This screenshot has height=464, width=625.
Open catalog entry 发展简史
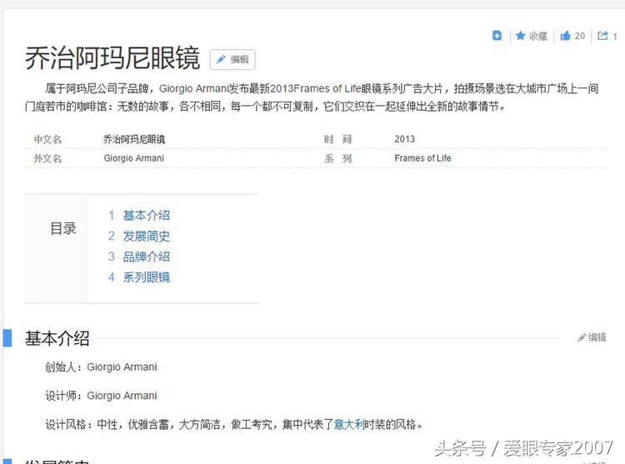coord(147,237)
